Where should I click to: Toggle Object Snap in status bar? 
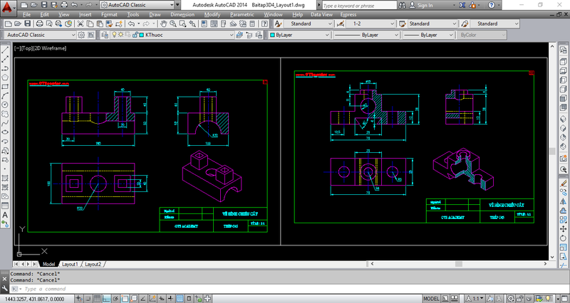pos(125,299)
